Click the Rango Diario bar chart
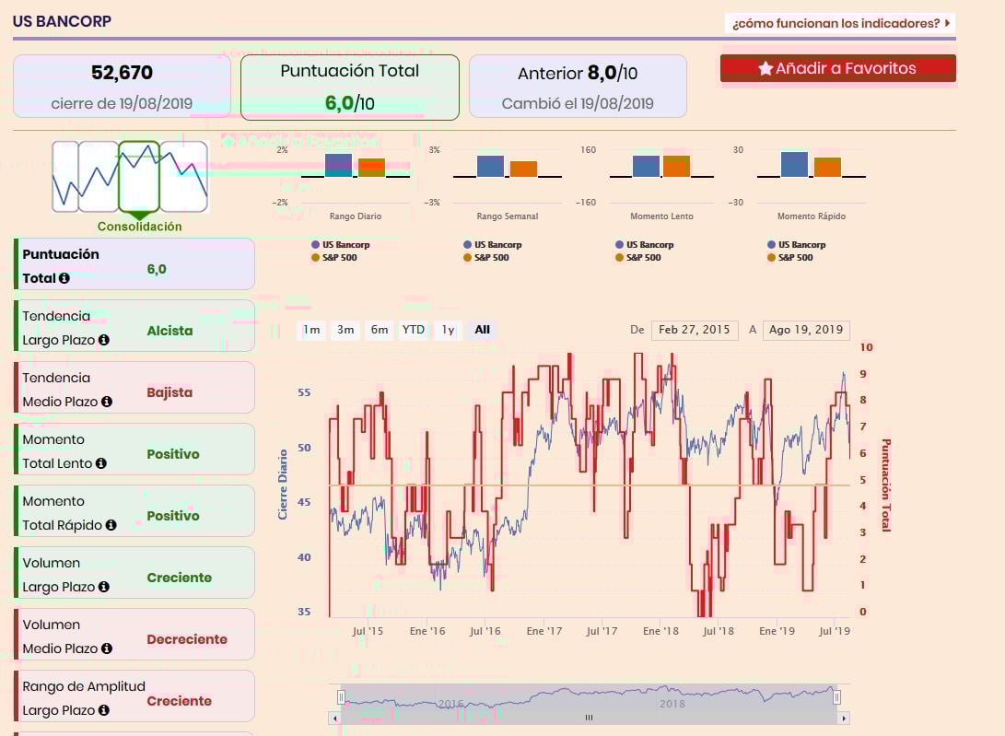This screenshot has height=736, width=1005. pos(356,176)
